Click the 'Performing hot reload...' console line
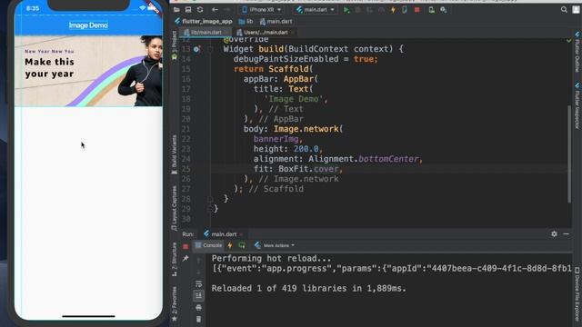 [271, 258]
